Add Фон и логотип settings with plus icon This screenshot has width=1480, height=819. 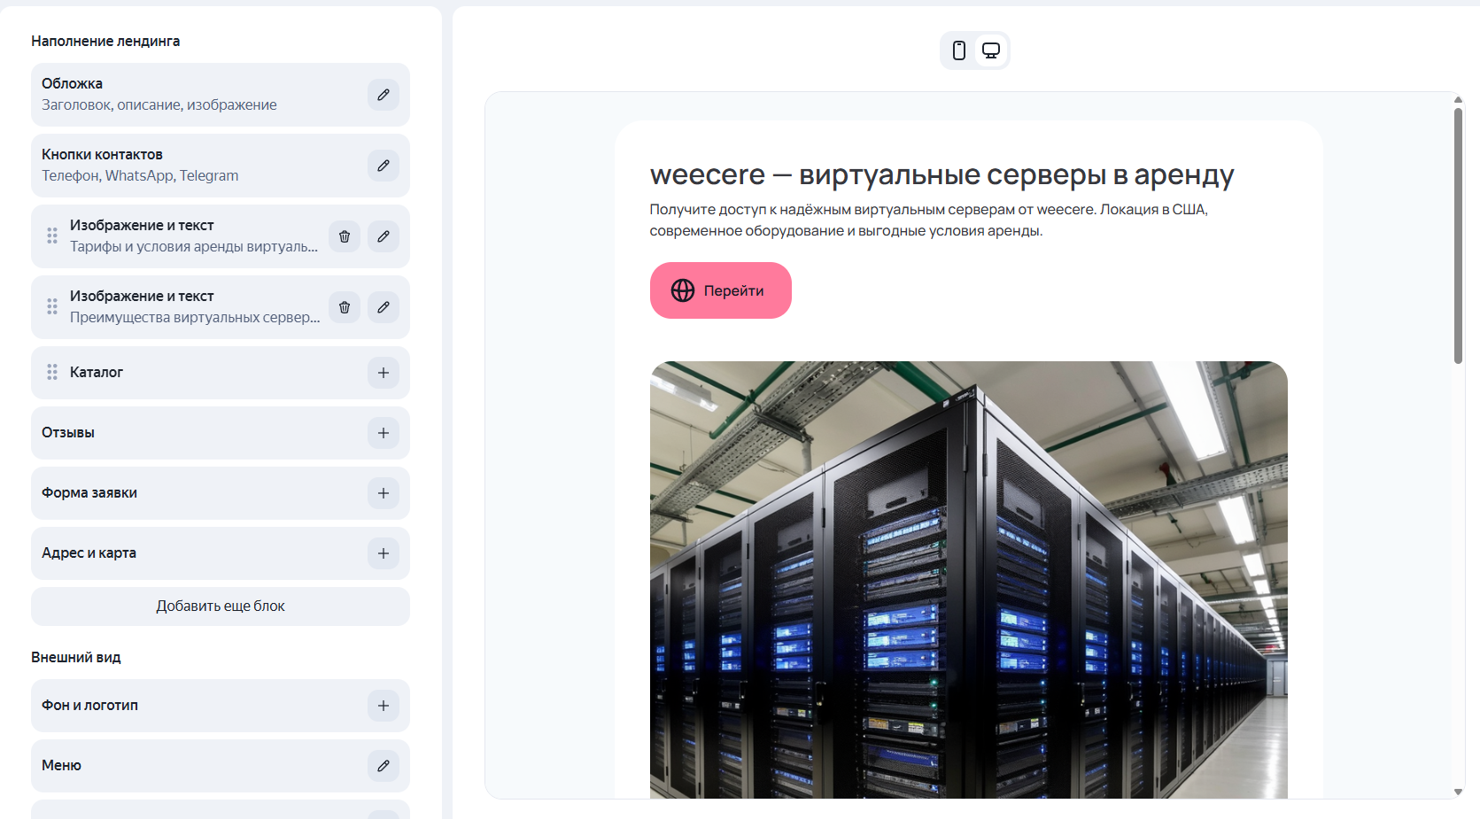pos(384,706)
